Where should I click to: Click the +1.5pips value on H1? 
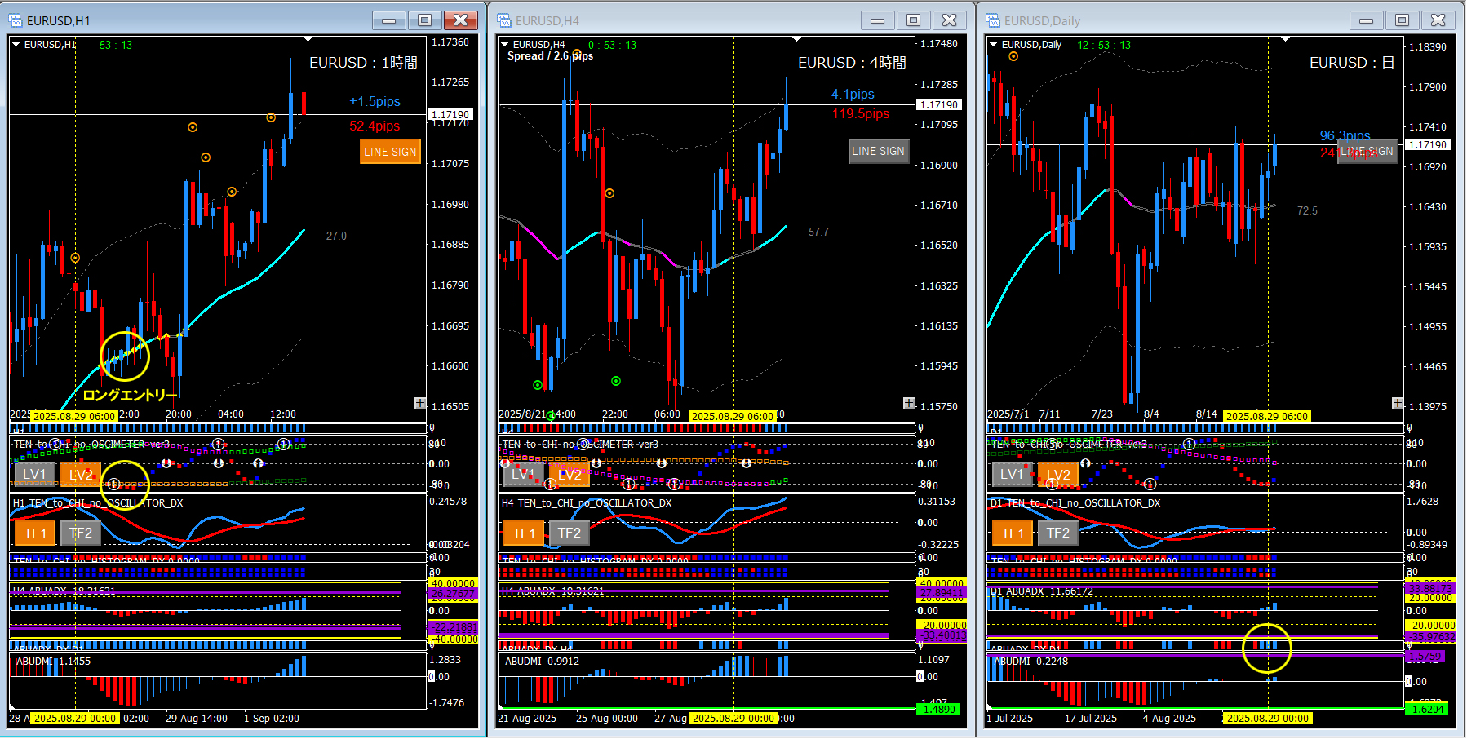[375, 102]
